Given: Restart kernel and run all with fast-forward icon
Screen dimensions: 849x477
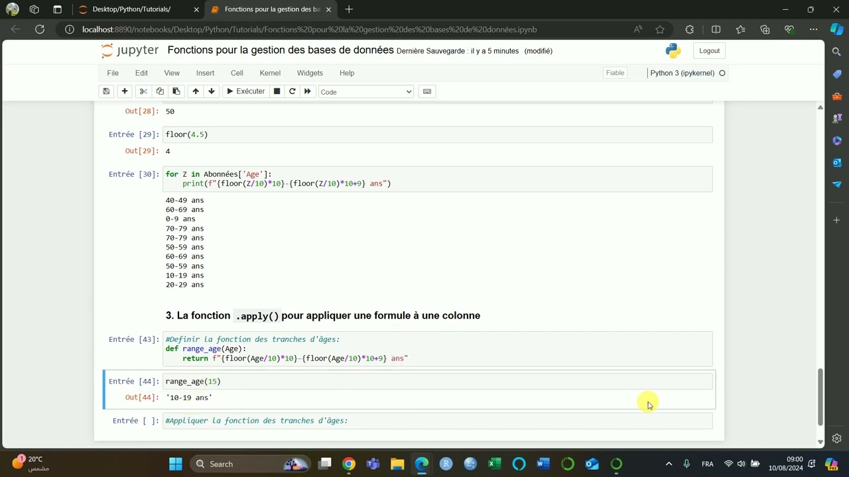Looking at the screenshot, I should click(307, 91).
